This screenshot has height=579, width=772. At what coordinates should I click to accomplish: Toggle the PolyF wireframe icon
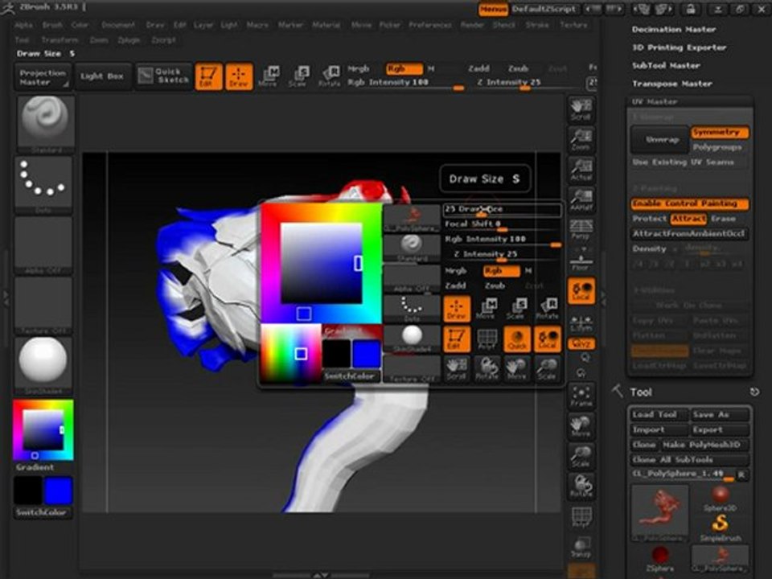[581, 517]
